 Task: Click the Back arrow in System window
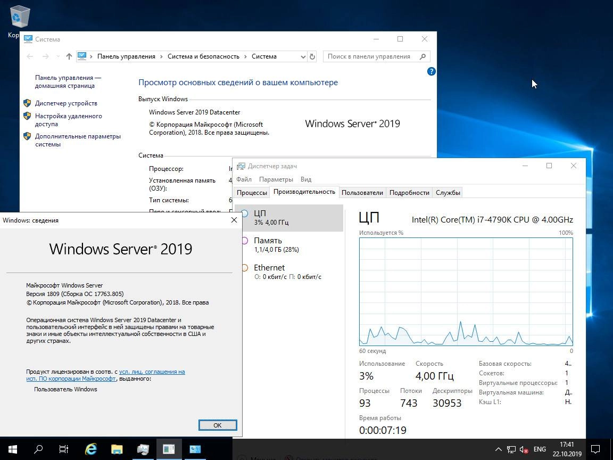coord(30,56)
